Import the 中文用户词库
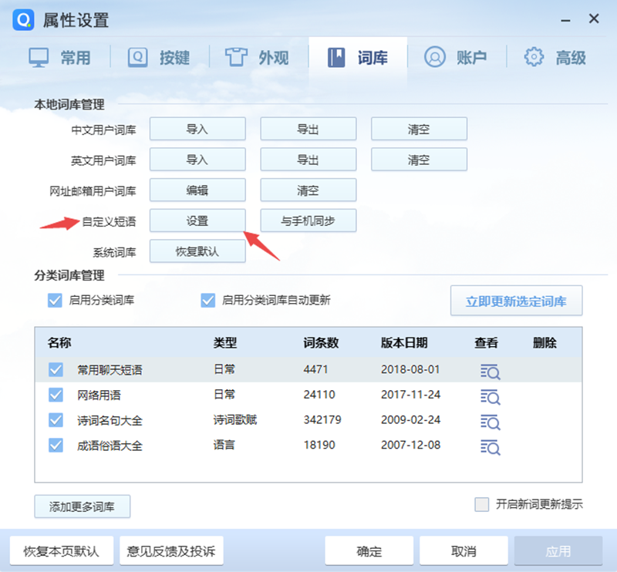Image resolution: width=617 pixels, height=572 pixels. pyautogui.click(x=197, y=129)
